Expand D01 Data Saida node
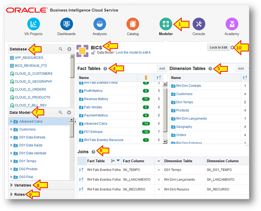Viewport: 261px width, 211px height. 11,145
